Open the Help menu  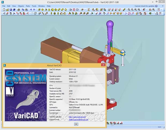48,6
